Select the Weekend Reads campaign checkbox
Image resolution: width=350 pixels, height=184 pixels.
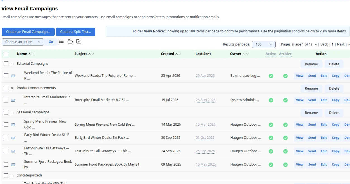6,75
